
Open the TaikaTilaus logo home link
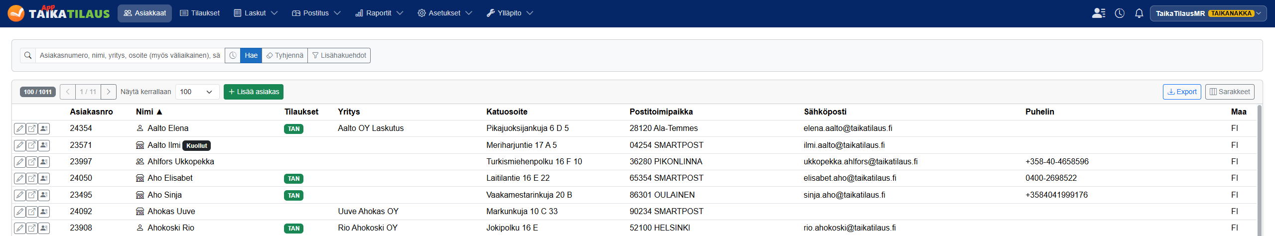(59, 13)
